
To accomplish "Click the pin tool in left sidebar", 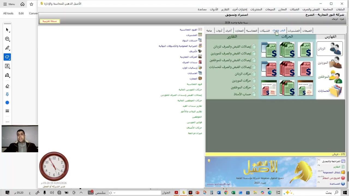I will click(x=7, y=94).
